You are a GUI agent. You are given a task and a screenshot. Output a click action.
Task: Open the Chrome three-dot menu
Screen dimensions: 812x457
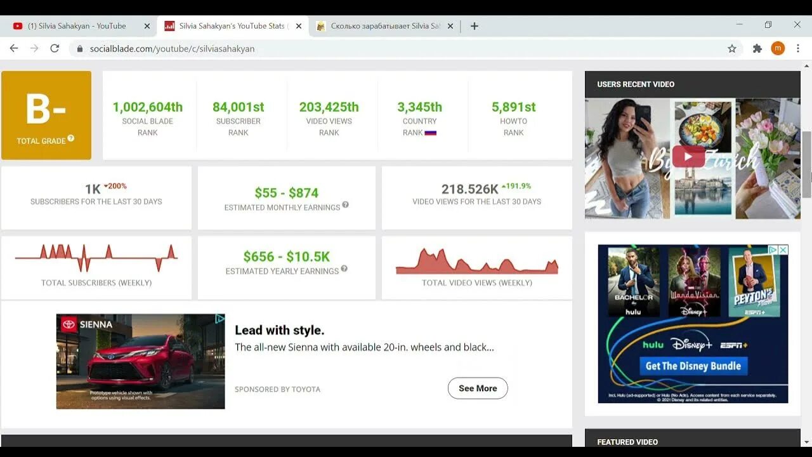798,48
